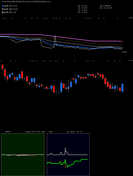Click the magenta DOW PT legend swatch
The width and height of the screenshot is (133, 176).
click(x=3, y=12)
